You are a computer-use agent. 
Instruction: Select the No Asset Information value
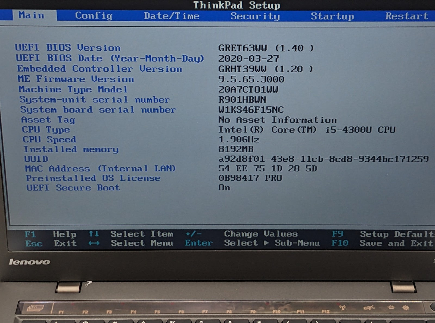click(277, 120)
